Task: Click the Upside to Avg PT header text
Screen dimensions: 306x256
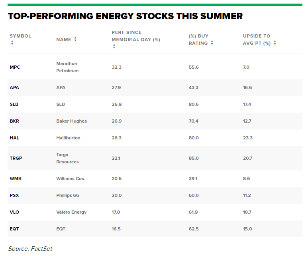Action: click(257, 40)
